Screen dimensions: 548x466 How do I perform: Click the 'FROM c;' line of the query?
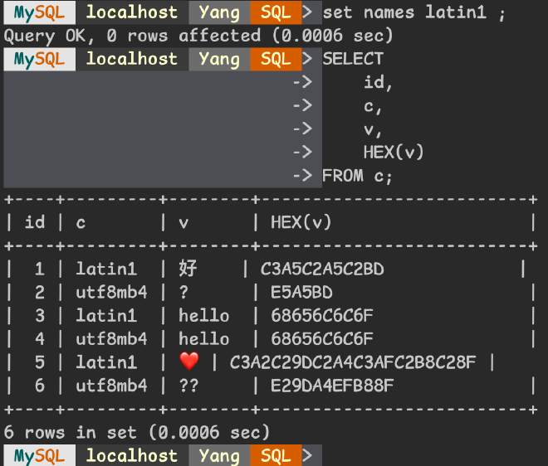pyautogui.click(x=357, y=175)
